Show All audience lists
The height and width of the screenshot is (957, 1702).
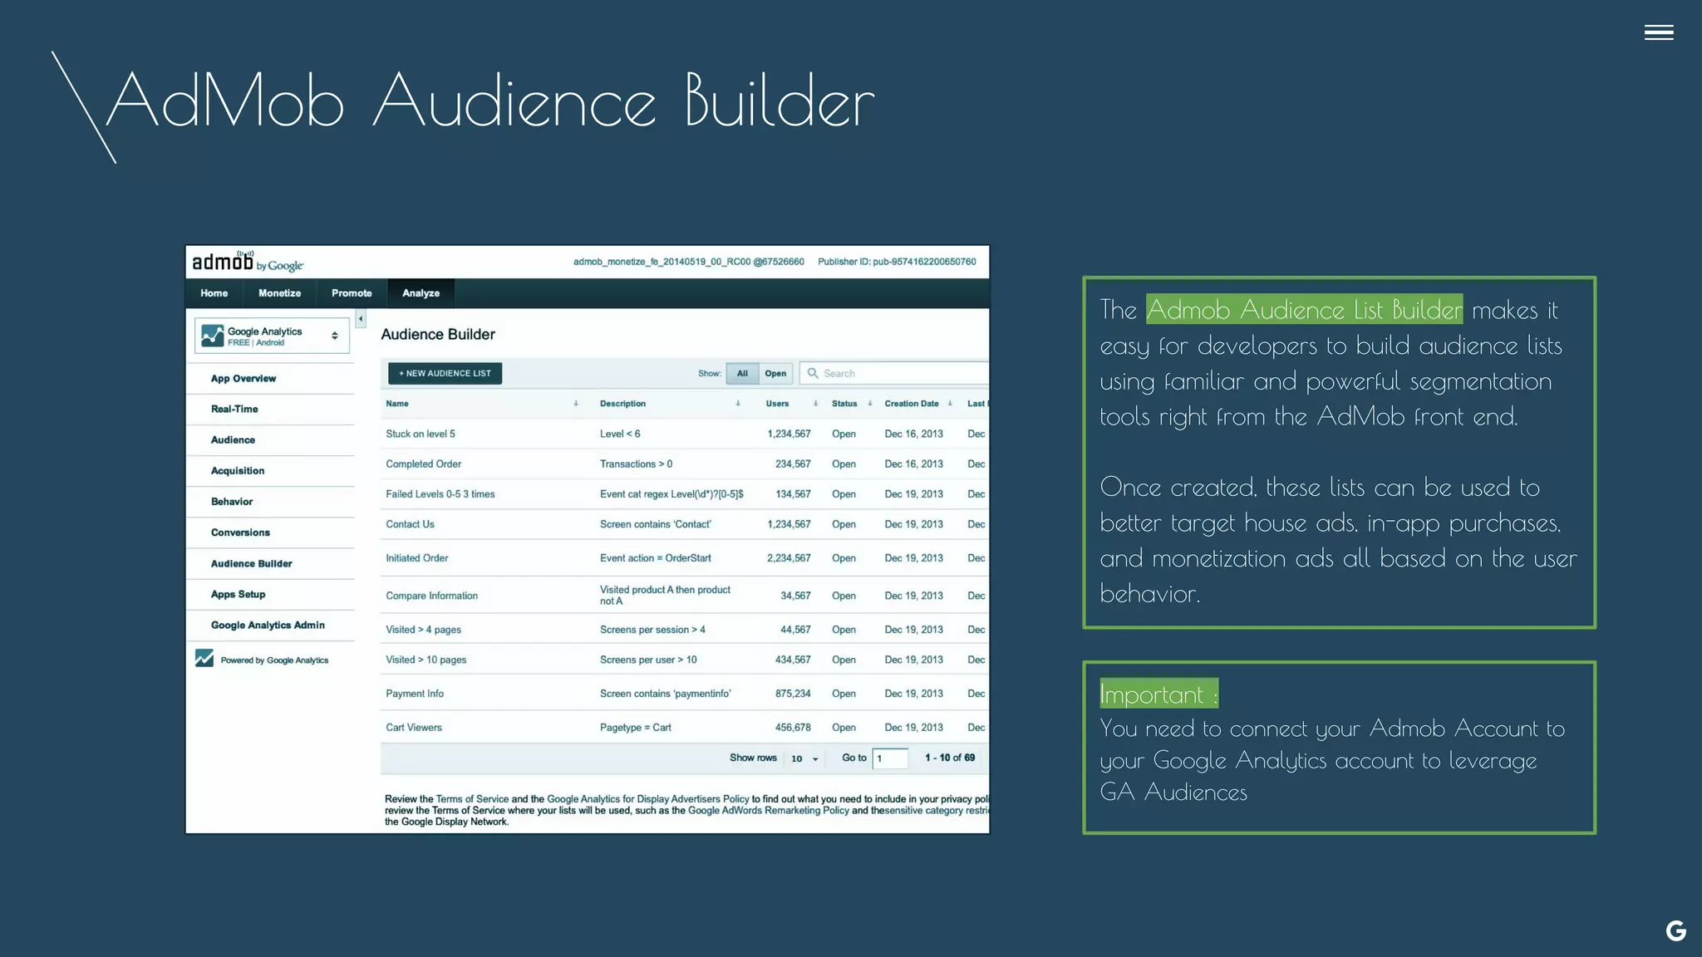point(742,374)
